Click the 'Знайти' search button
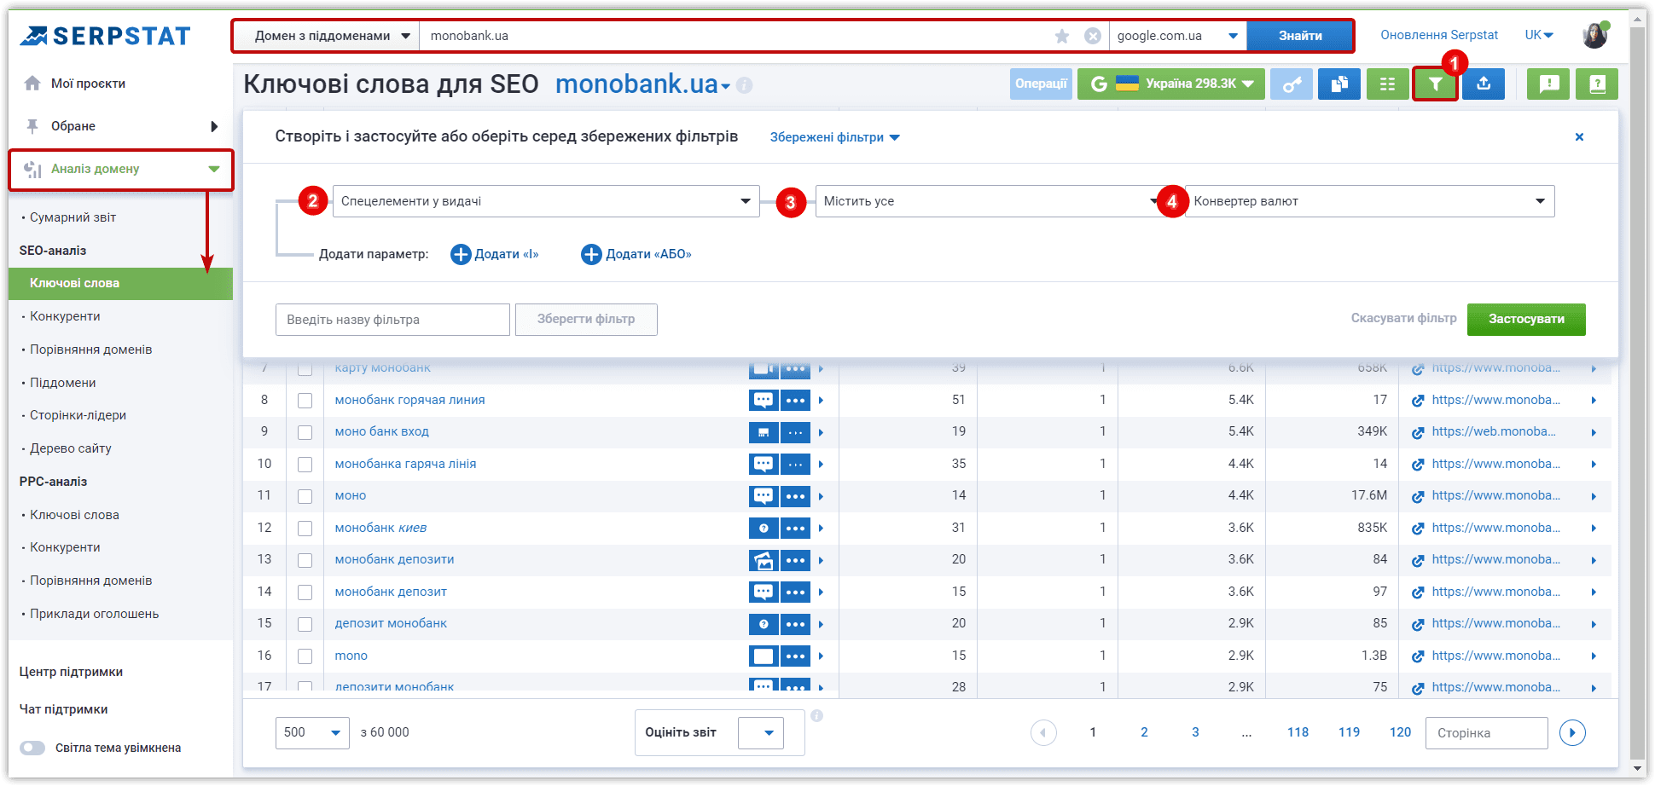 coord(1300,36)
